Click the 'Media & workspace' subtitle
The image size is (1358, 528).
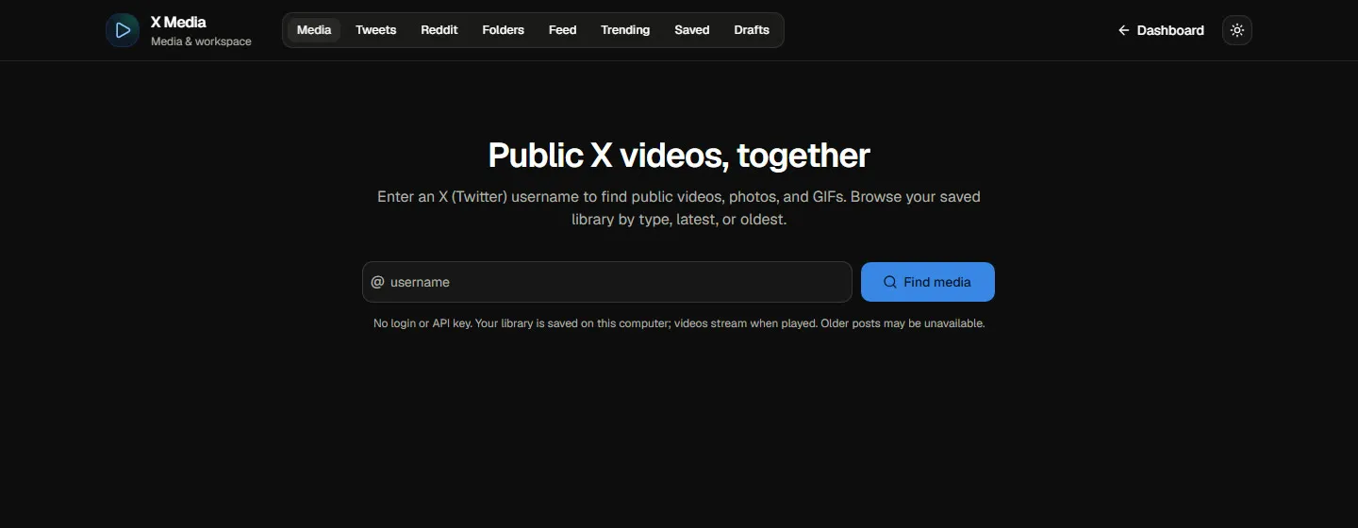click(201, 41)
